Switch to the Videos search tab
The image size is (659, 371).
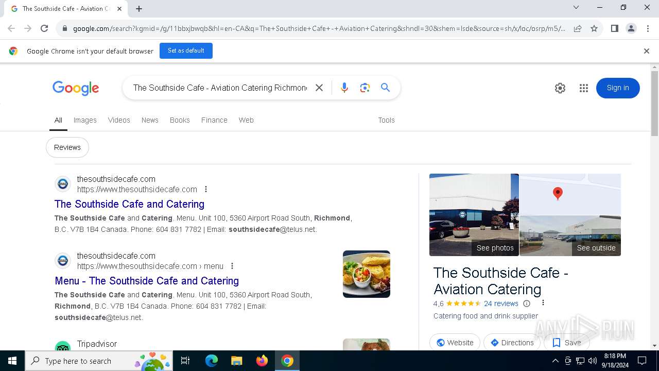pyautogui.click(x=119, y=120)
